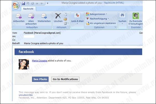Screen dimensions: 156x104
Task: Click the unsubscribe link
Action: pyautogui.click(x=26, y=95)
